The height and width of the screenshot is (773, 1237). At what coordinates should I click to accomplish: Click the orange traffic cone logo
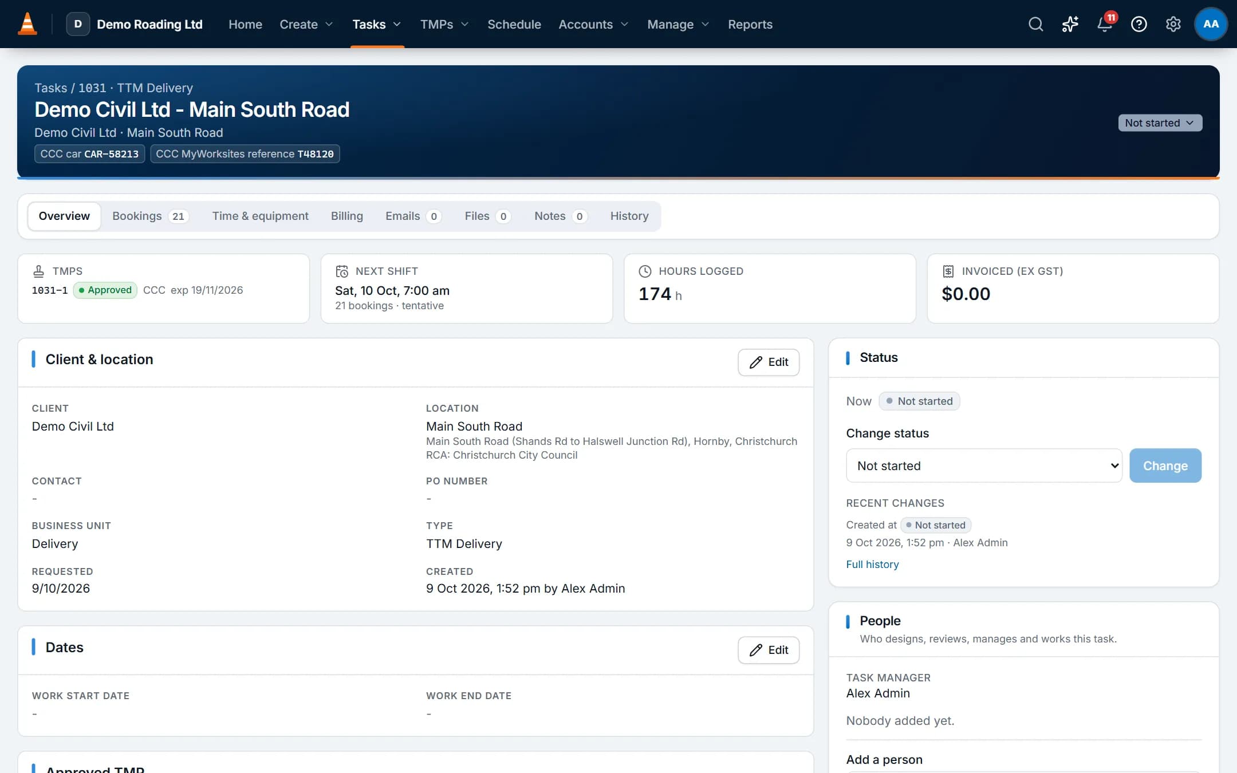[x=27, y=24]
